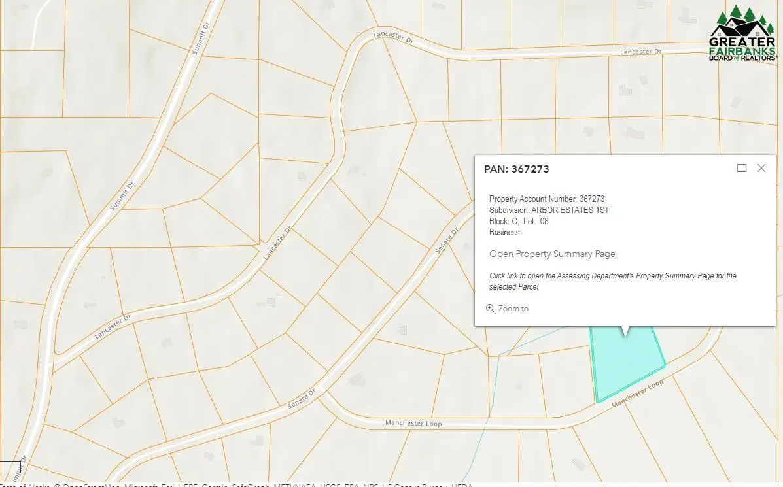Click the PAN: 367273 popup title

516,169
